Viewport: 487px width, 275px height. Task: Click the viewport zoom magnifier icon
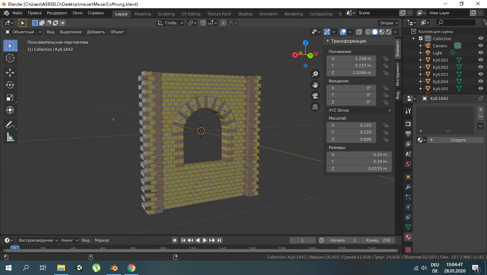click(x=315, y=74)
